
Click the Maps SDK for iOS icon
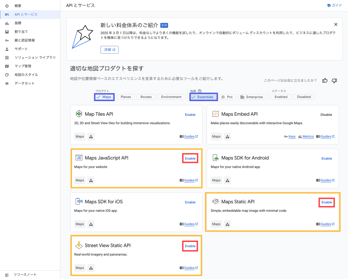click(79, 201)
